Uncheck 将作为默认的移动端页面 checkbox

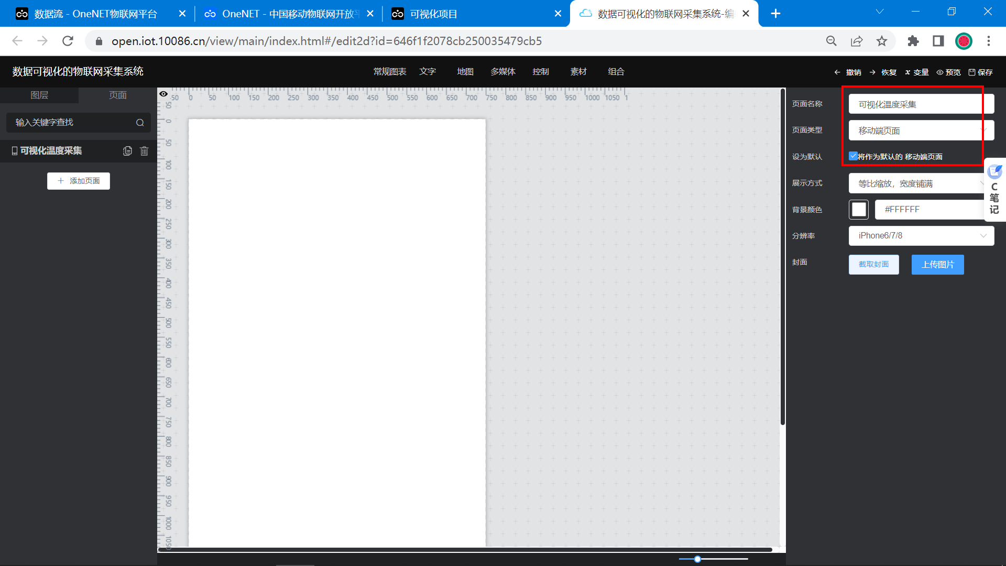853,156
